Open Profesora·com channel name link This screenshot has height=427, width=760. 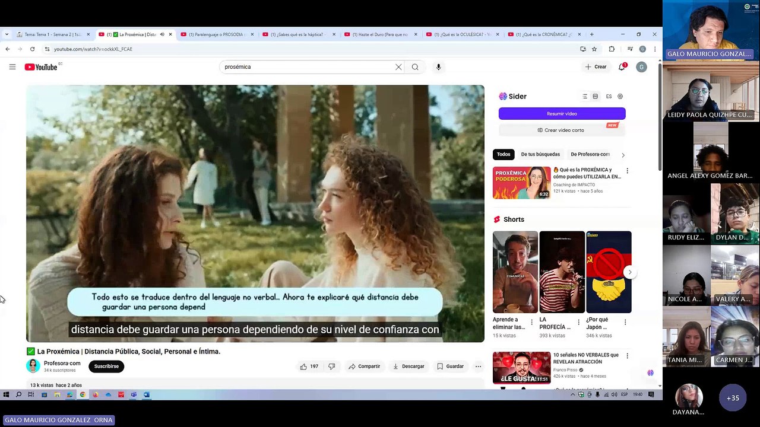62,364
